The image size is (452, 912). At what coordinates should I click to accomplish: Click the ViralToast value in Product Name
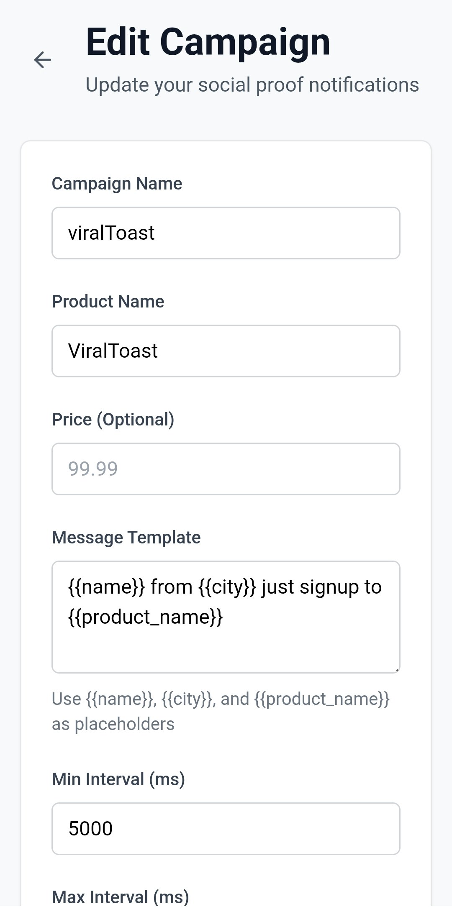[113, 351]
